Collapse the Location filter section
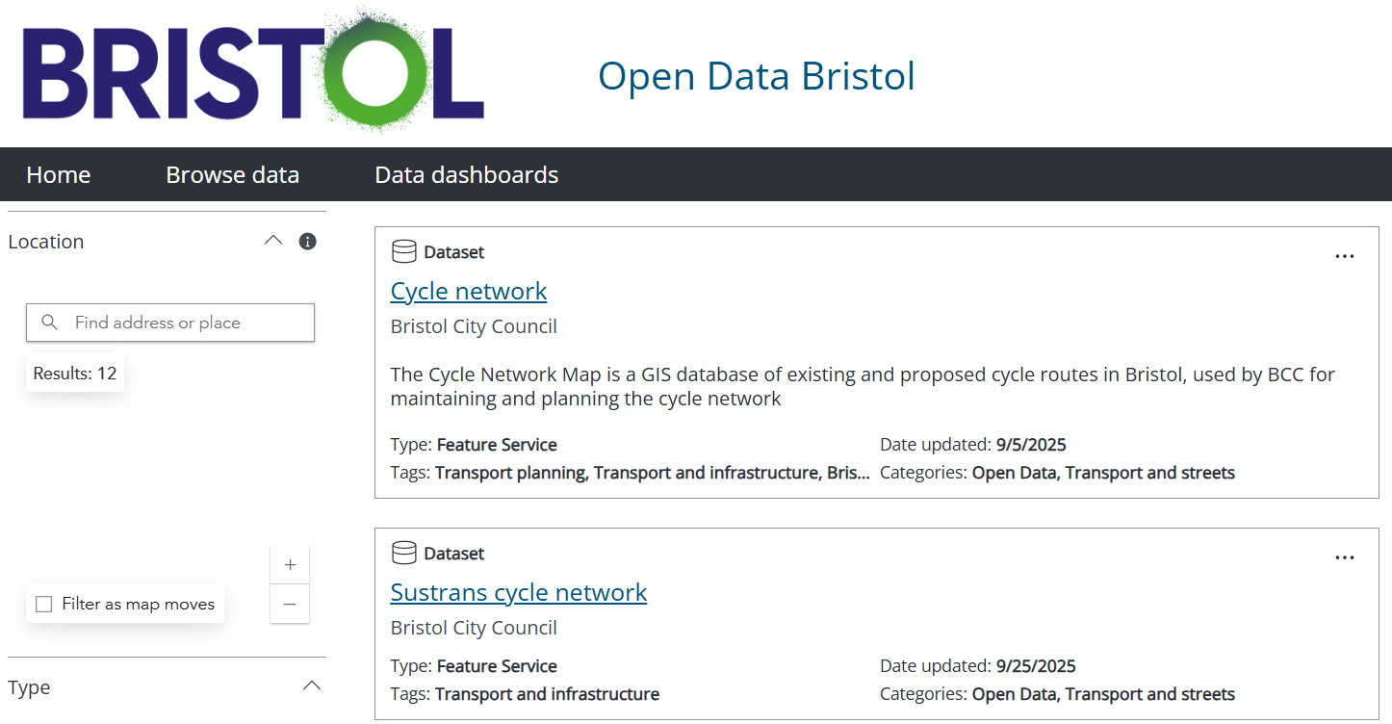The height and width of the screenshot is (724, 1392). pos(273,241)
